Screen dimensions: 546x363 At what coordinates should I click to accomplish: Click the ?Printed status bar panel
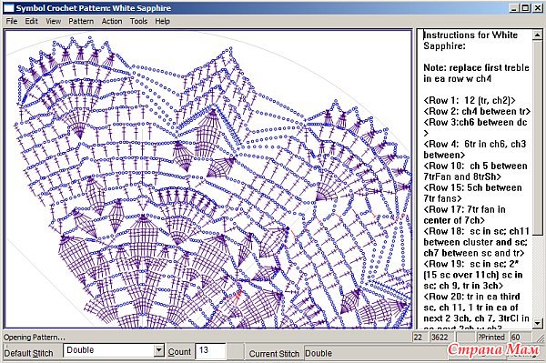click(x=491, y=337)
